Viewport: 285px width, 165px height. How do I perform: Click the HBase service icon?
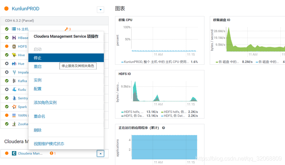pyautogui.click(x=14, y=38)
